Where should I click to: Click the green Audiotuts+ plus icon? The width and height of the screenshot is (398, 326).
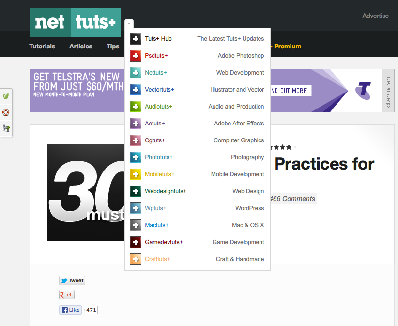(136, 107)
